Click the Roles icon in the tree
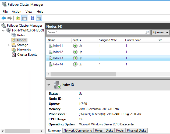The height and width of the screenshot is (134, 170). [14, 35]
